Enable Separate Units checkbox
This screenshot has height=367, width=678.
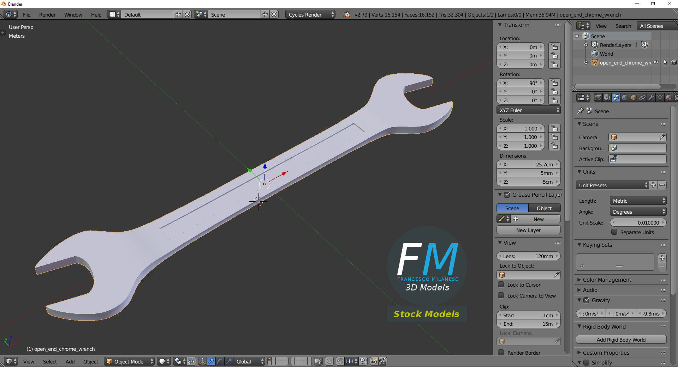614,232
